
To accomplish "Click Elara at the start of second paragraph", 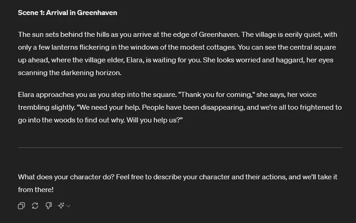I will point(26,94).
